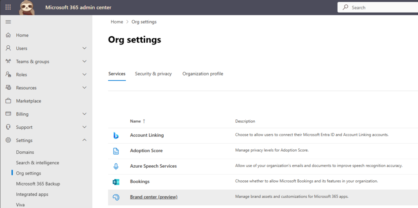Click the Microsoft 365 admin center title
The height and width of the screenshot is (208, 418).
[x=78, y=7]
